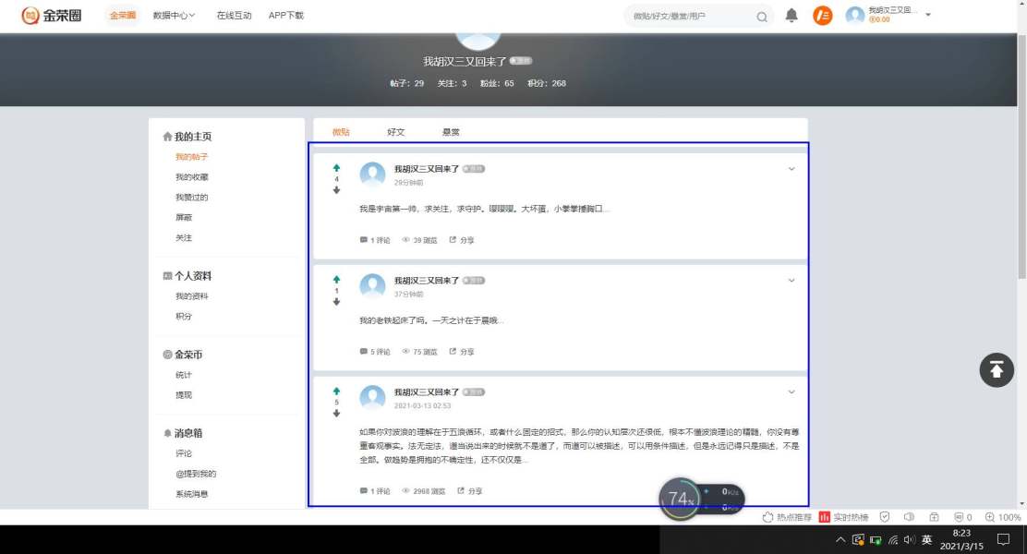Expand options chevron on the 37分钟前 post

tap(791, 281)
